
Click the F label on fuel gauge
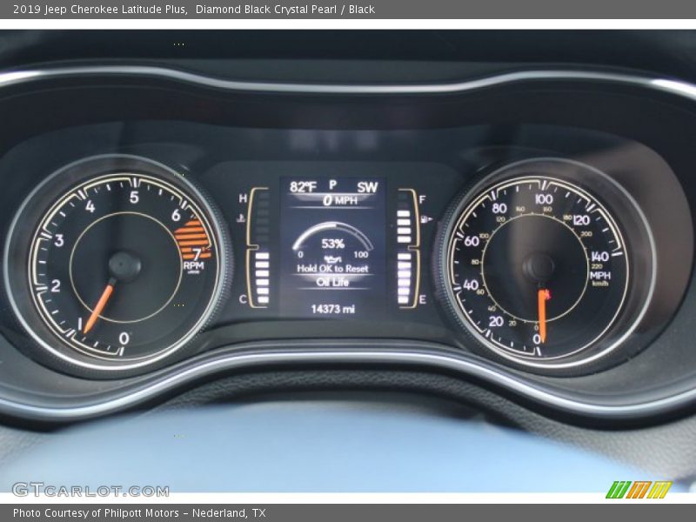click(x=422, y=200)
